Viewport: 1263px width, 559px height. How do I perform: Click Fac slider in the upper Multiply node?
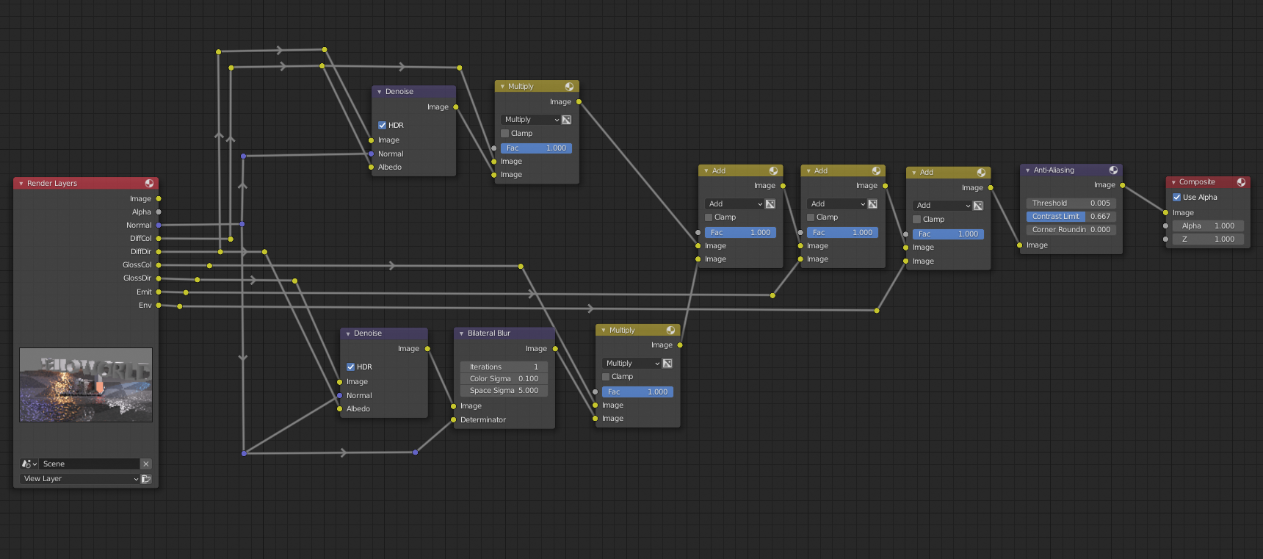[x=536, y=148]
